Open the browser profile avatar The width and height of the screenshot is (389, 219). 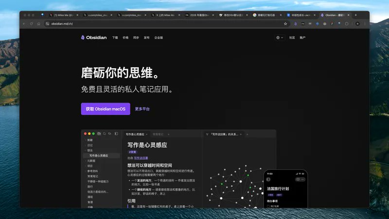357,23
